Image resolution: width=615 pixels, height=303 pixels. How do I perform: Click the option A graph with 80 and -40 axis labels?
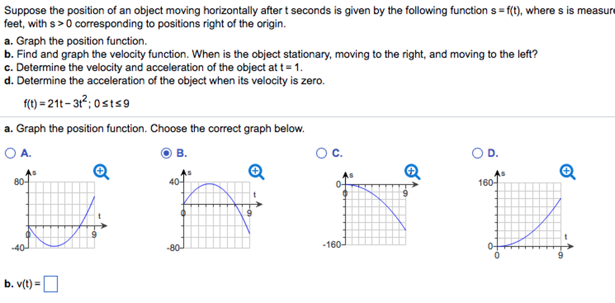pyautogui.click(x=62, y=215)
